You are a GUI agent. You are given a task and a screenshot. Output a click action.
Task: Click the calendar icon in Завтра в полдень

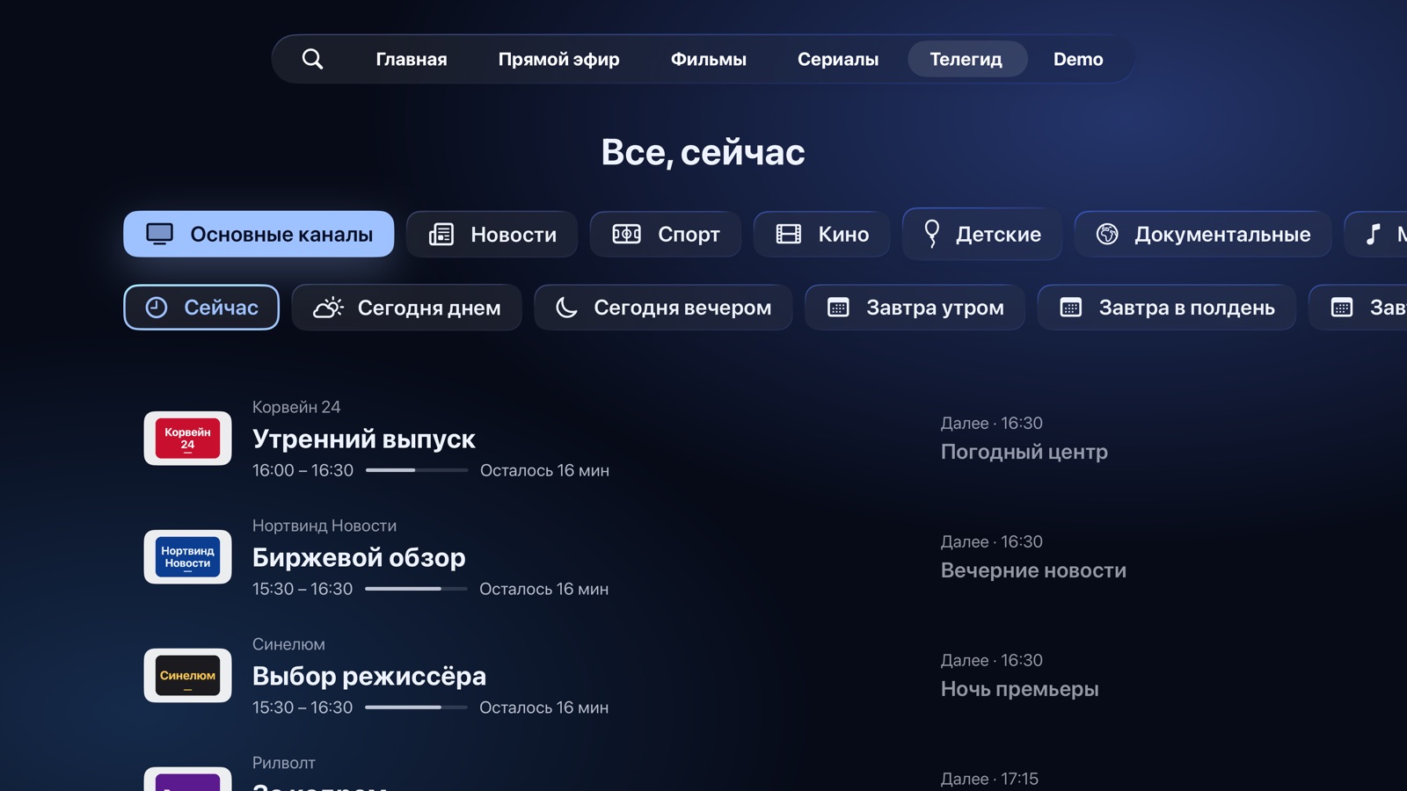tap(1071, 308)
